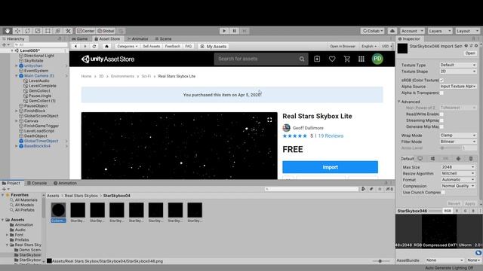The width and height of the screenshot is (483, 271).
Task: Select the Cubemap asset thumbnail
Action: coord(58,210)
